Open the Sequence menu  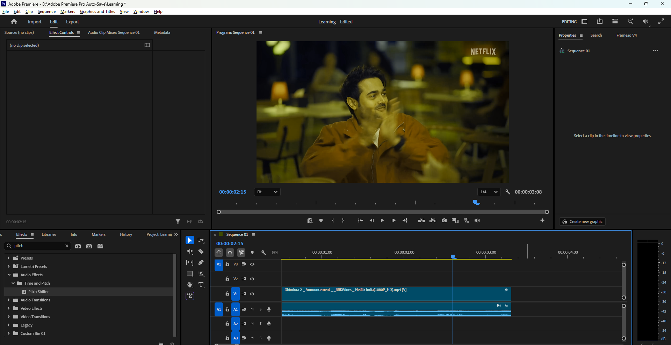click(46, 12)
